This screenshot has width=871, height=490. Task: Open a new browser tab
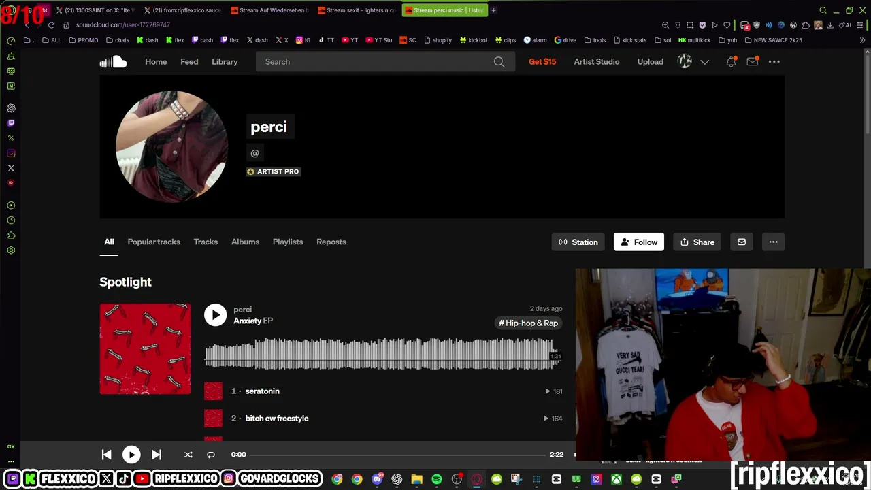(493, 10)
